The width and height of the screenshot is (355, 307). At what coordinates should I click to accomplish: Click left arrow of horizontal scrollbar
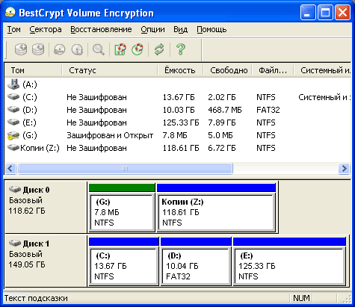tap(10, 169)
